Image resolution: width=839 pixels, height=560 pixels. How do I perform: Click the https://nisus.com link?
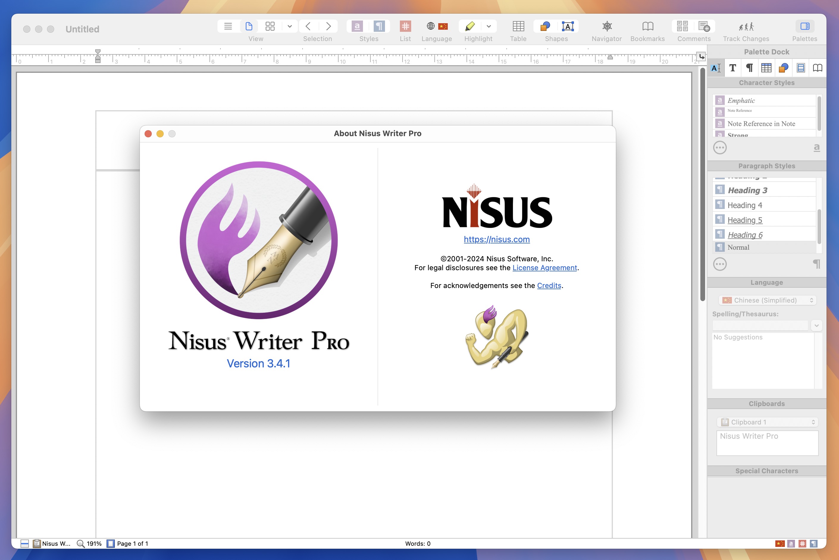point(497,239)
